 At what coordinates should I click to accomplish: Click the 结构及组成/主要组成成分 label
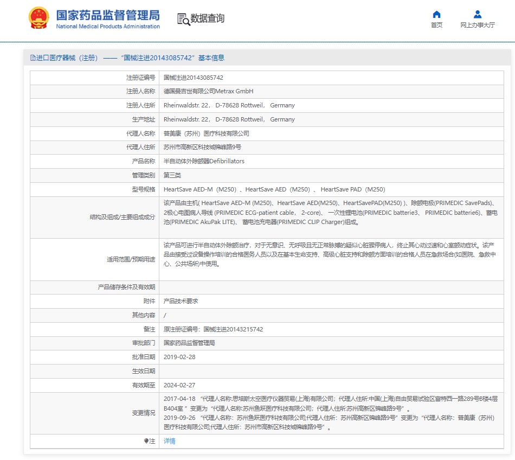tap(122, 217)
